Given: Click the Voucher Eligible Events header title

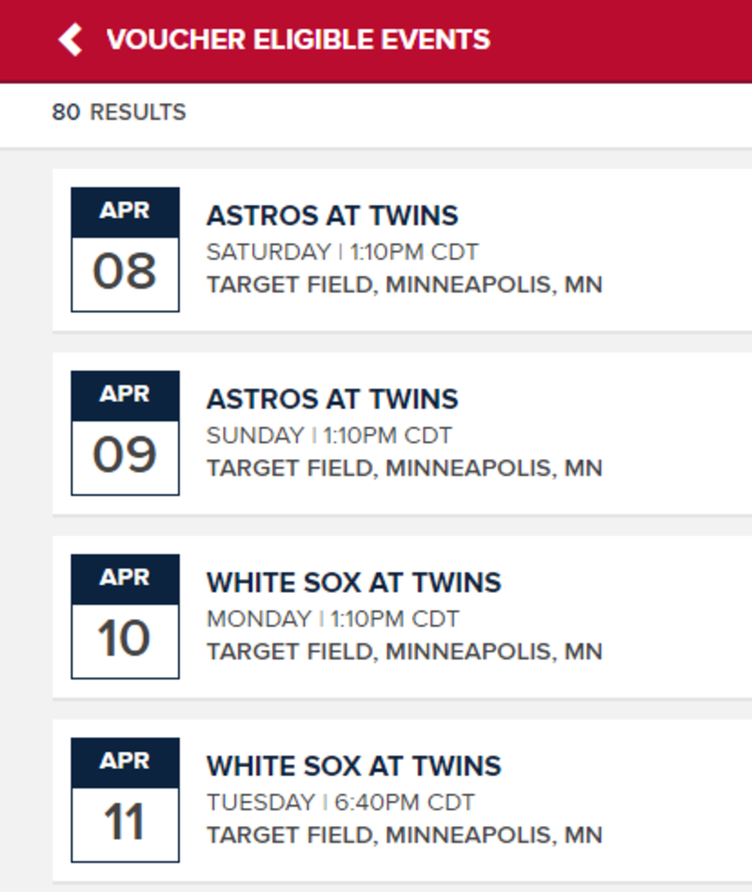Looking at the screenshot, I should [298, 40].
